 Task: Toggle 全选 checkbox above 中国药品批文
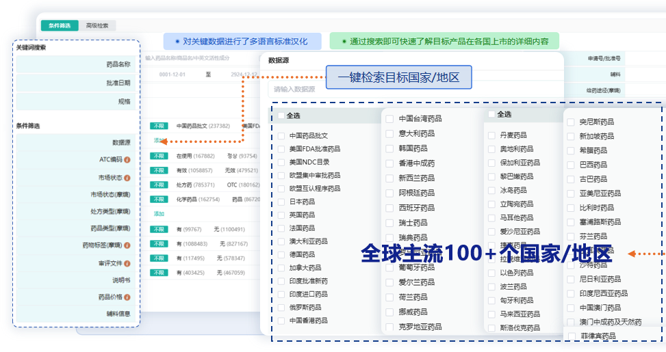pos(281,116)
